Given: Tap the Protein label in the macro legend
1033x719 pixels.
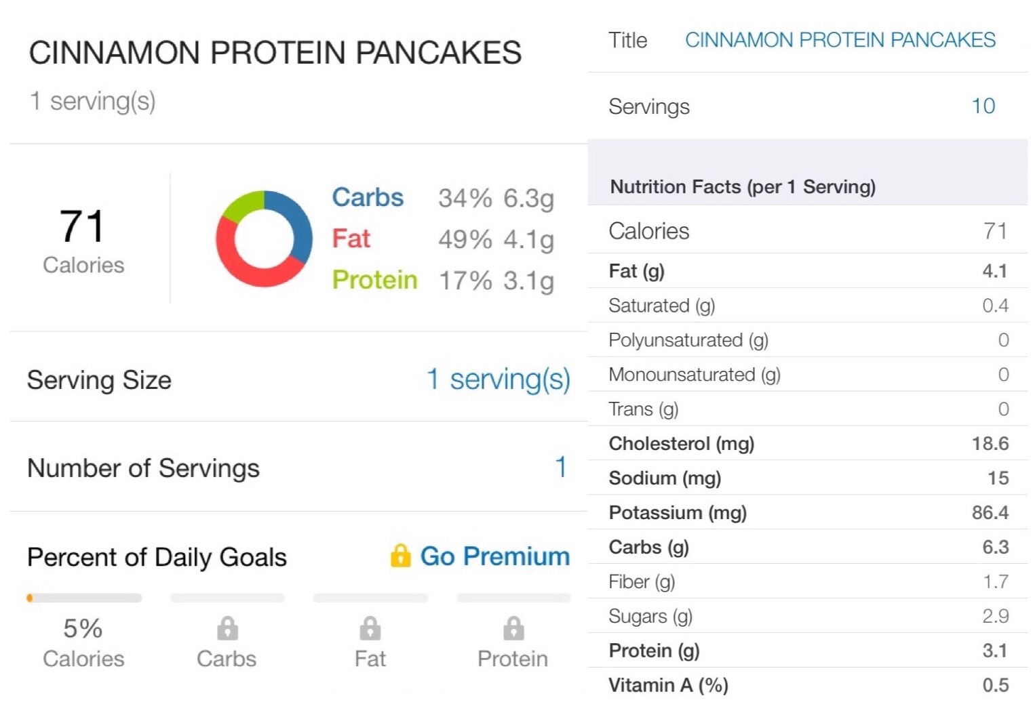Looking at the screenshot, I should [374, 280].
